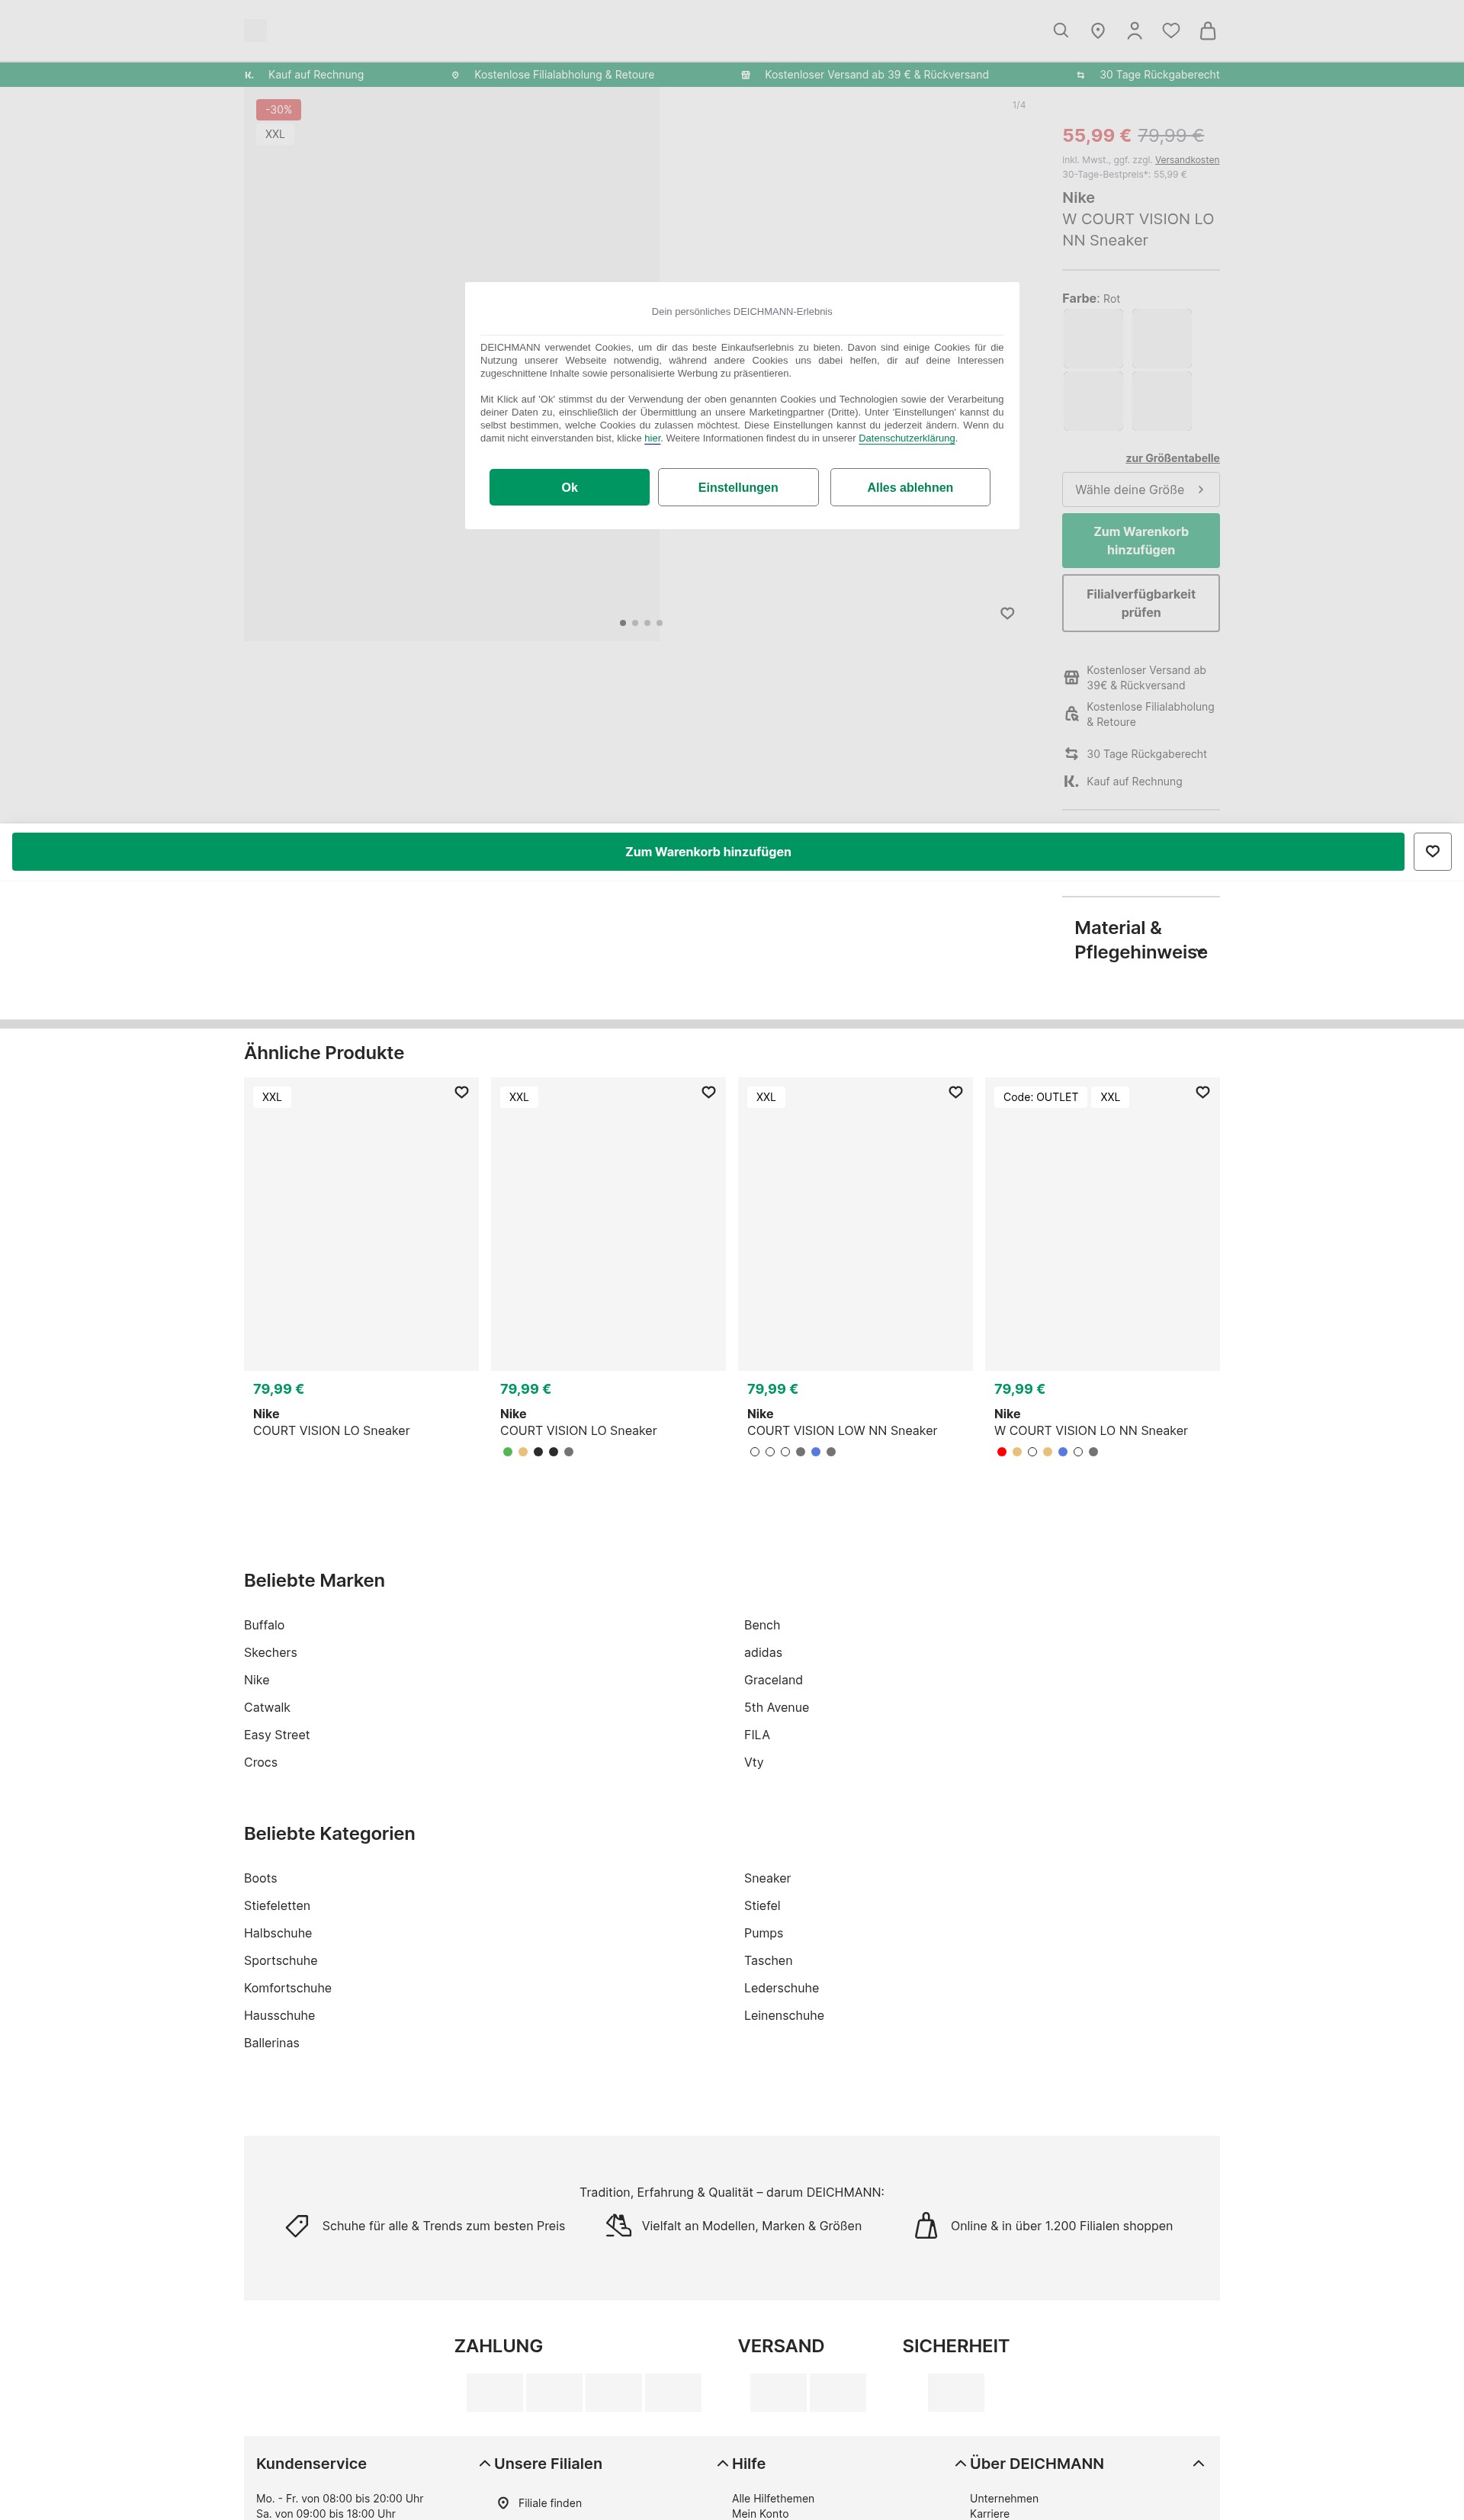Click the Filiale finden pin icon
The image size is (1464, 2520).
click(x=503, y=2502)
